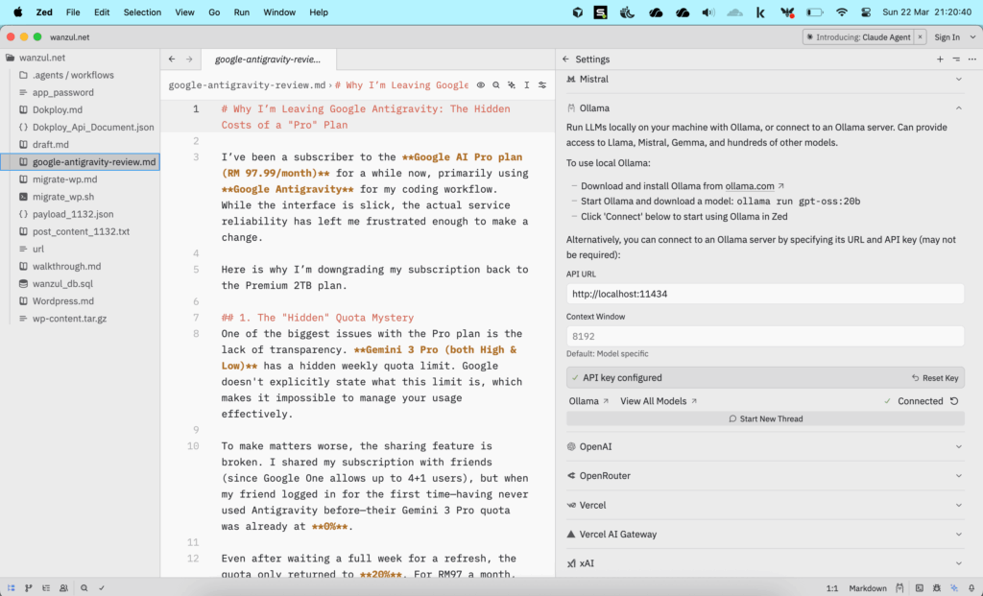Image resolution: width=983 pixels, height=596 pixels.
Task: Open the Selection menu in menu bar
Action: 142,12
